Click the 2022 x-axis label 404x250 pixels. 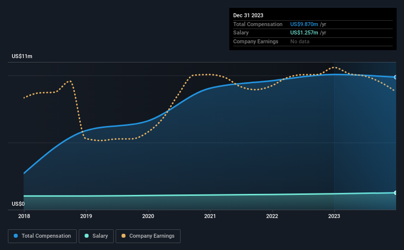click(x=272, y=216)
